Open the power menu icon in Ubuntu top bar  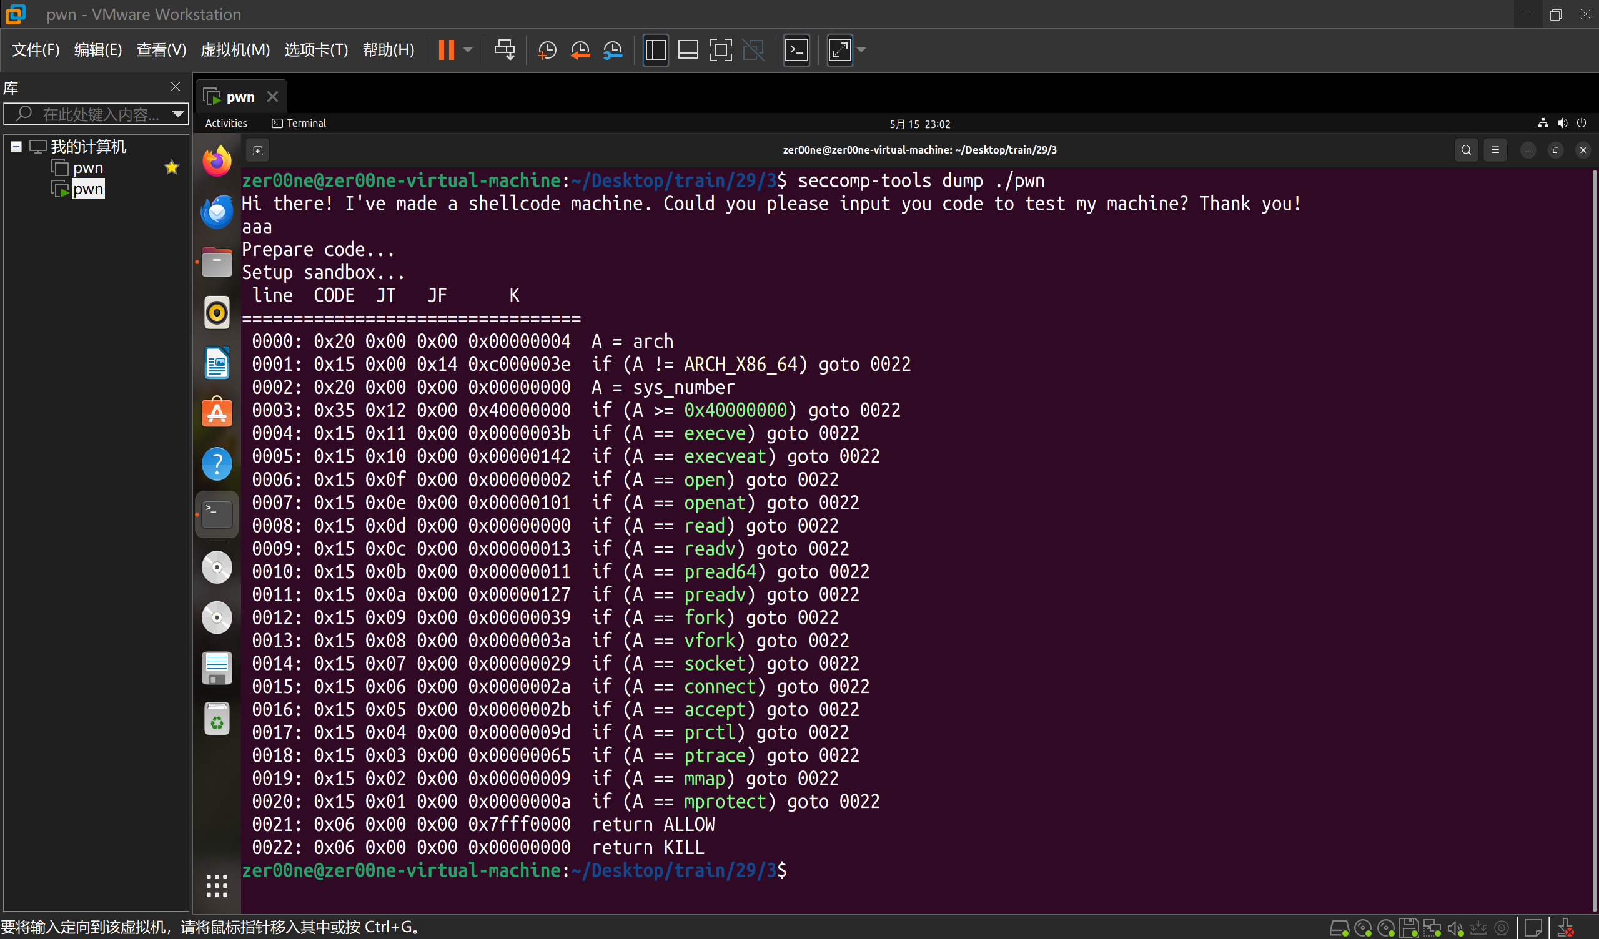[1582, 123]
